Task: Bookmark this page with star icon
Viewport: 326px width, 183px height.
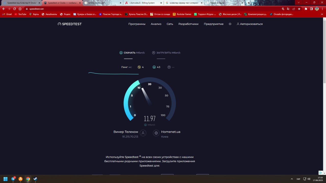Action: coord(299,9)
